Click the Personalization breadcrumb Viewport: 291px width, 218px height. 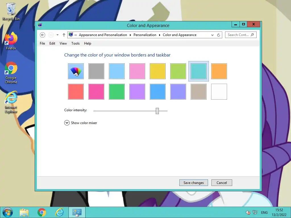pyautogui.click(x=145, y=35)
